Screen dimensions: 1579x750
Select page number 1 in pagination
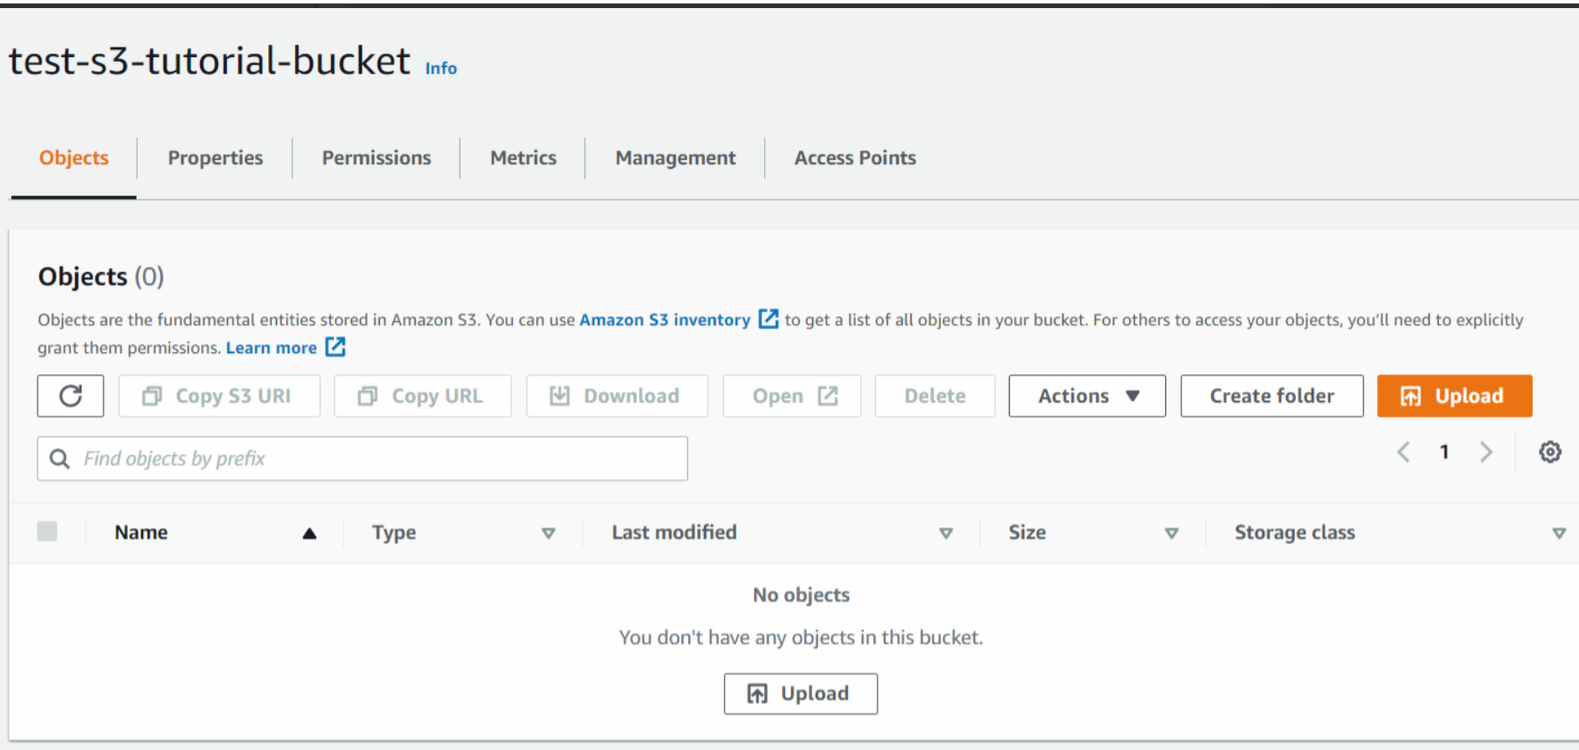[1444, 452]
